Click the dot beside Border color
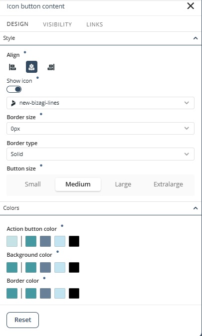Image resolution: width=202 pixels, height=336 pixels. (44, 278)
